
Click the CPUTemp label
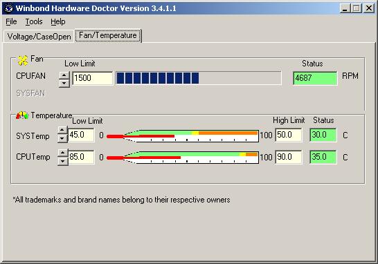(x=33, y=157)
